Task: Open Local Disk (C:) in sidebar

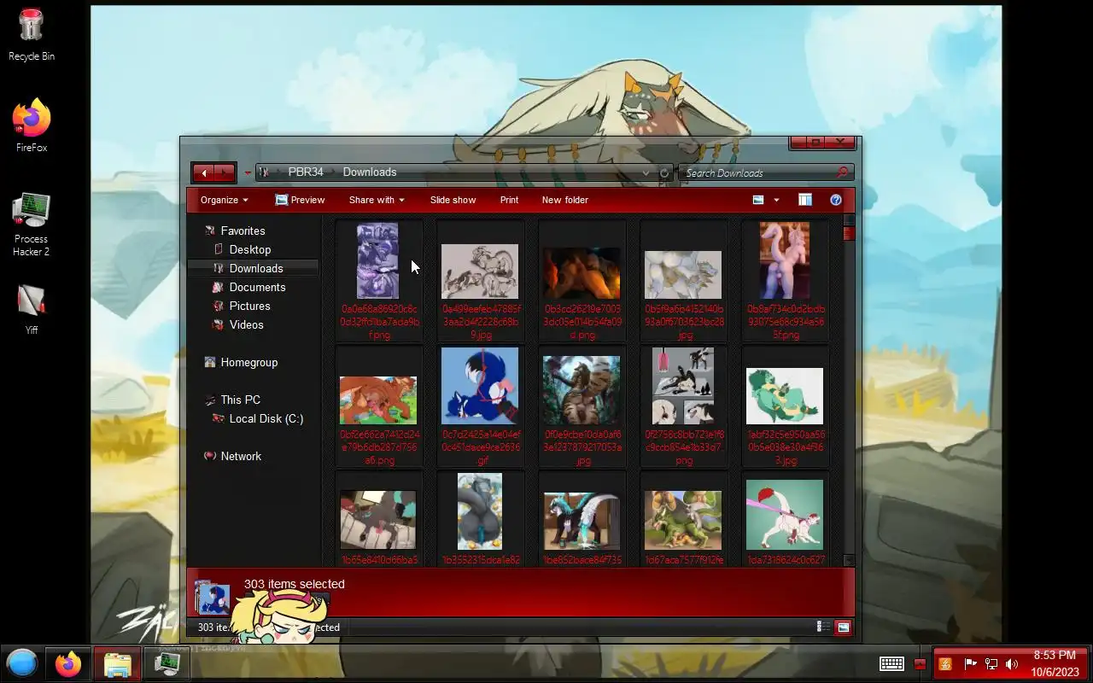Action: coord(266,418)
